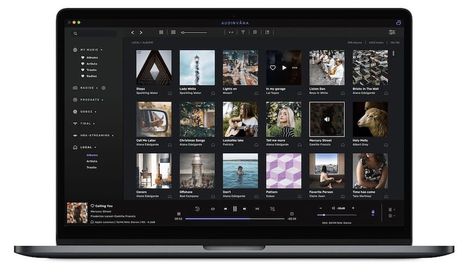Image resolution: width=468 pixels, height=274 pixels.
Task: Click the album grid scrollbar
Action: coord(393,53)
